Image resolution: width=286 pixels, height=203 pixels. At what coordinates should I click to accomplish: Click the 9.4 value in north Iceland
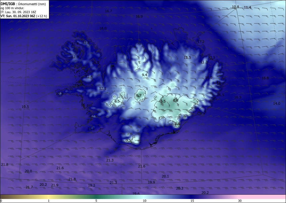point(144,75)
